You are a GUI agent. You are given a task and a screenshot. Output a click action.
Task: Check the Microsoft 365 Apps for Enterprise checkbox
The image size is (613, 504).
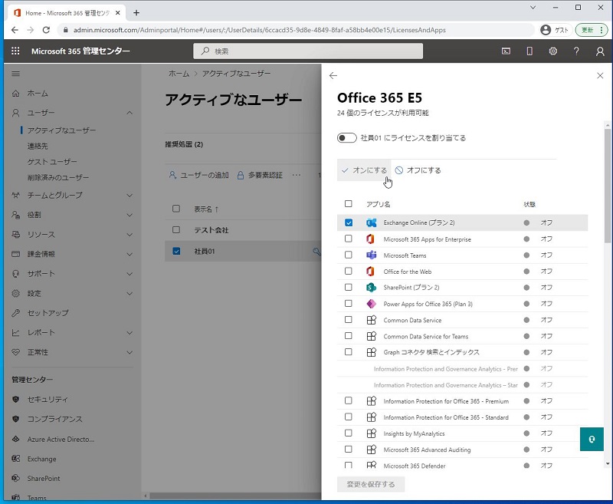point(349,239)
